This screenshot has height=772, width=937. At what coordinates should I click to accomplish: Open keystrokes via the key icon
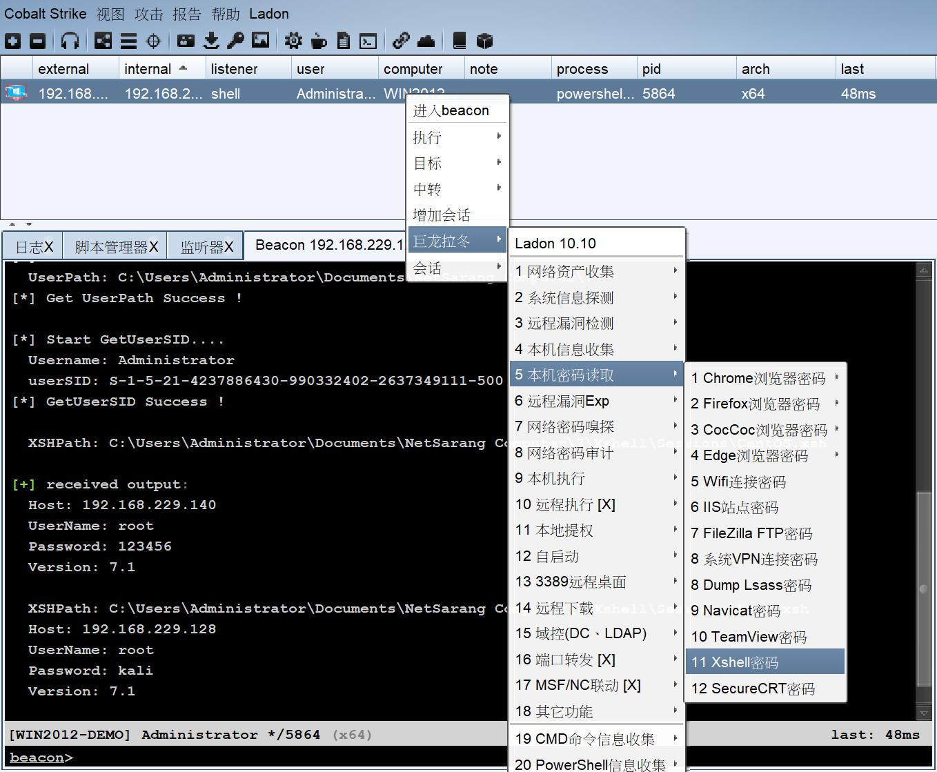click(236, 41)
